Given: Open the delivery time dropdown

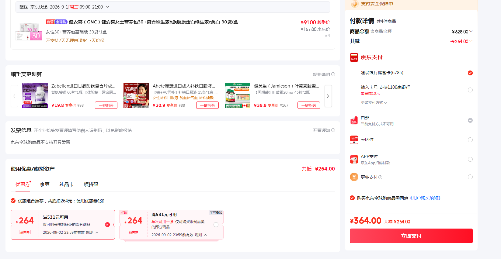Looking at the screenshot, I should click(108, 7).
